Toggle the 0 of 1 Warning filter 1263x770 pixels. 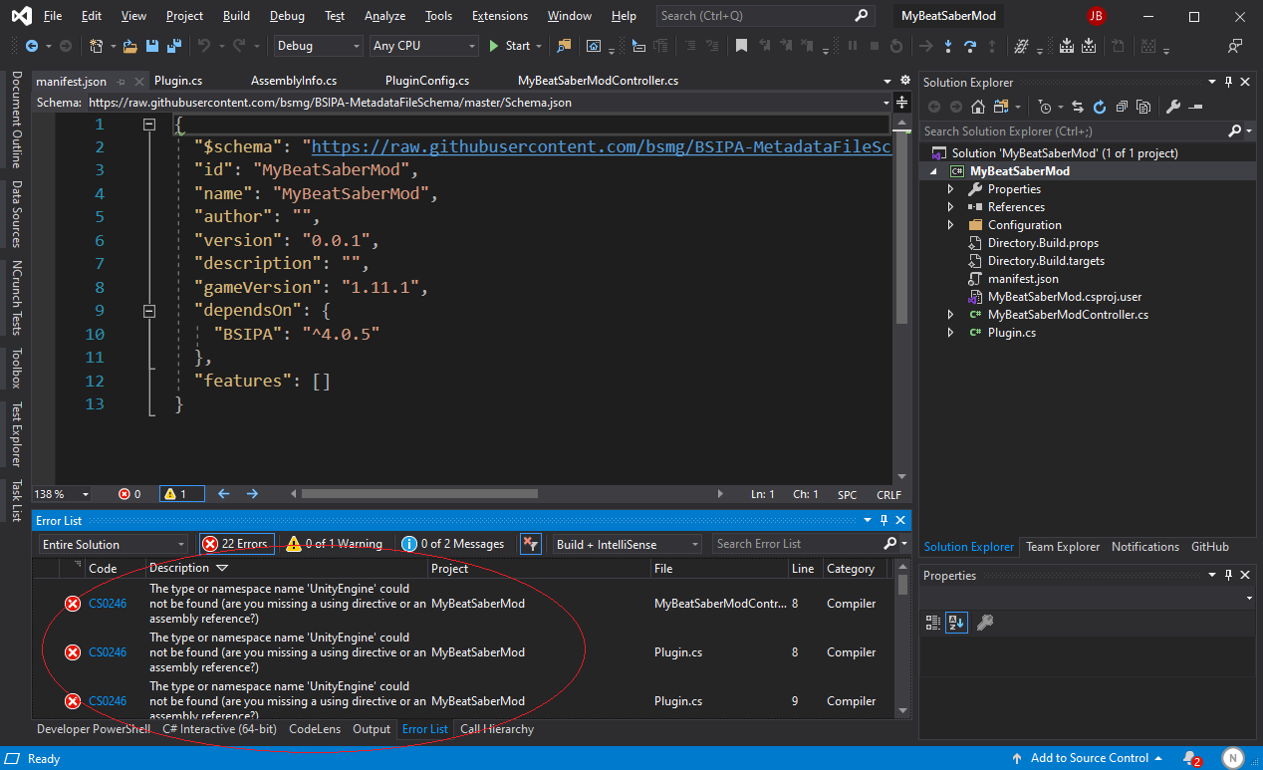[x=335, y=544]
